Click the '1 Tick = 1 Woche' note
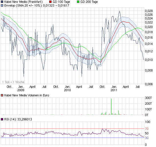156x147 pixels. click(13, 82)
